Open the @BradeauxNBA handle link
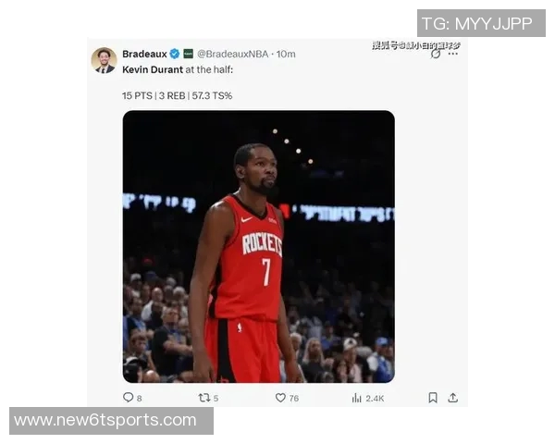555x444 pixels. click(232, 54)
